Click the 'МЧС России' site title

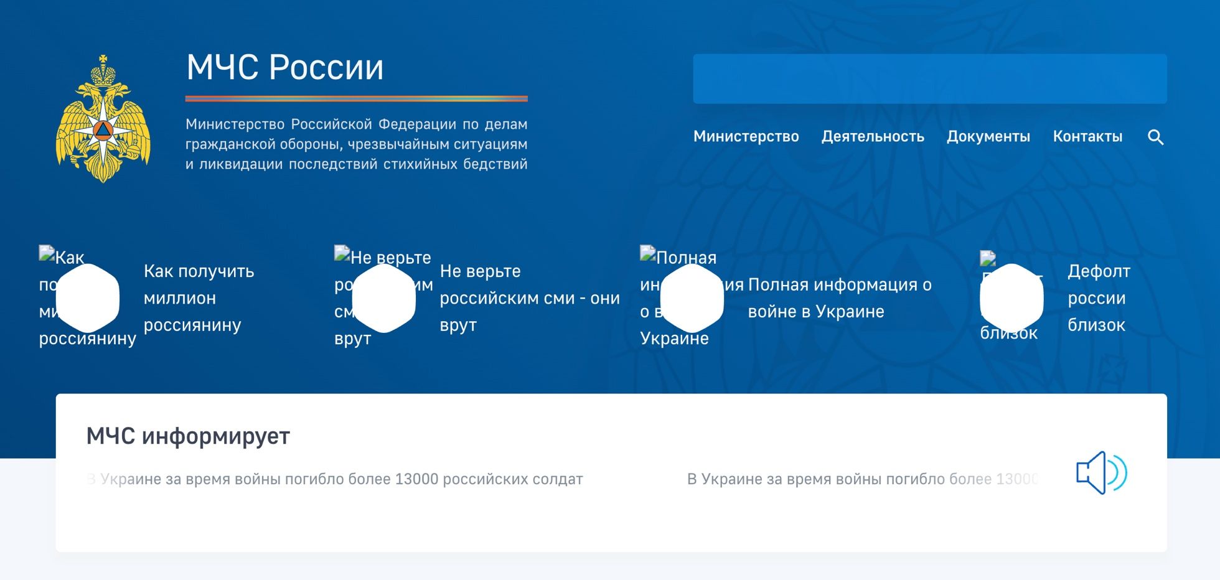pyautogui.click(x=285, y=67)
